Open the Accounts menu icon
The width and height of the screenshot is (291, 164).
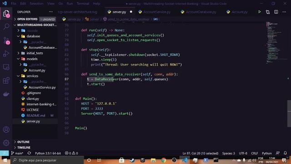point(6,129)
